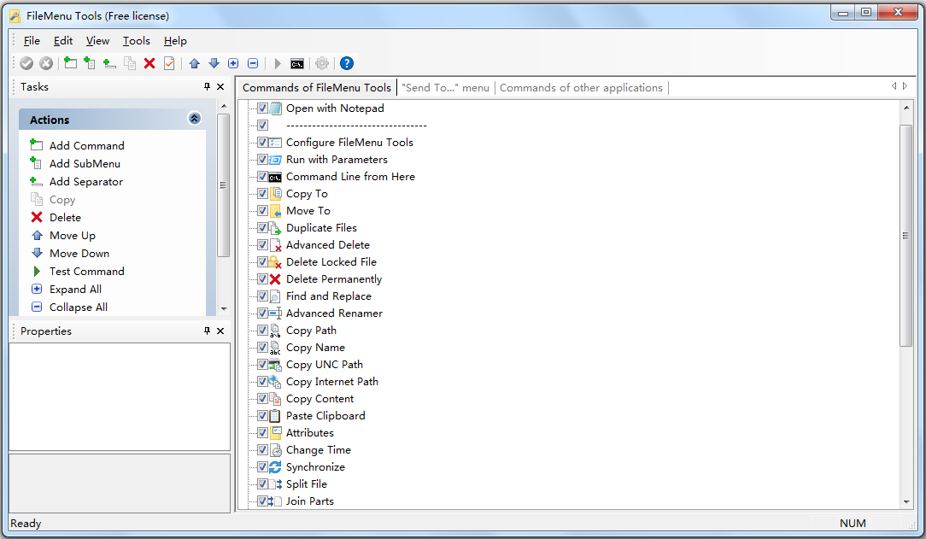The image size is (926, 539).
Task: Open the Tools menu
Action: [137, 40]
